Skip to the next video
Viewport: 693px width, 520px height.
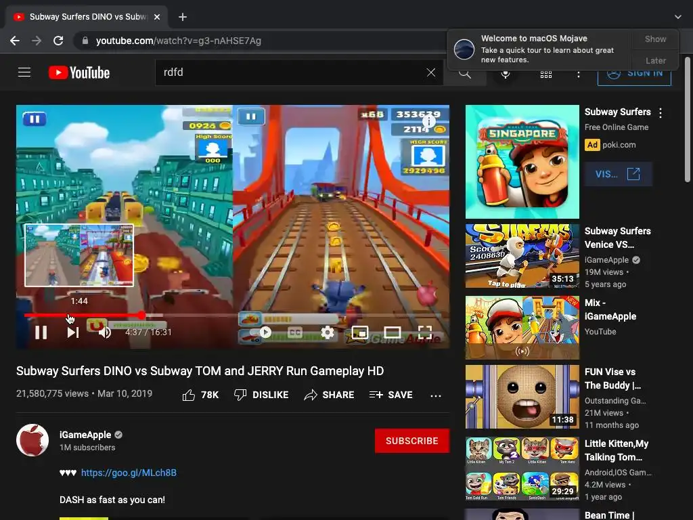(73, 332)
